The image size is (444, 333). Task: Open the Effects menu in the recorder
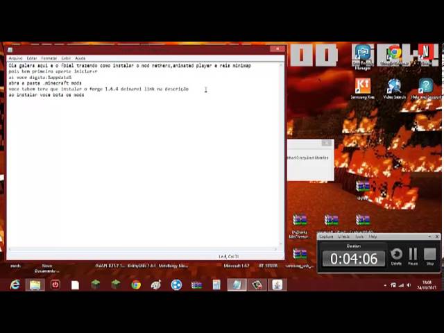coord(344,237)
